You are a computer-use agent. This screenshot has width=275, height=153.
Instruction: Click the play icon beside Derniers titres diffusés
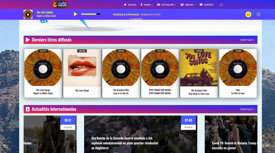[28, 40]
